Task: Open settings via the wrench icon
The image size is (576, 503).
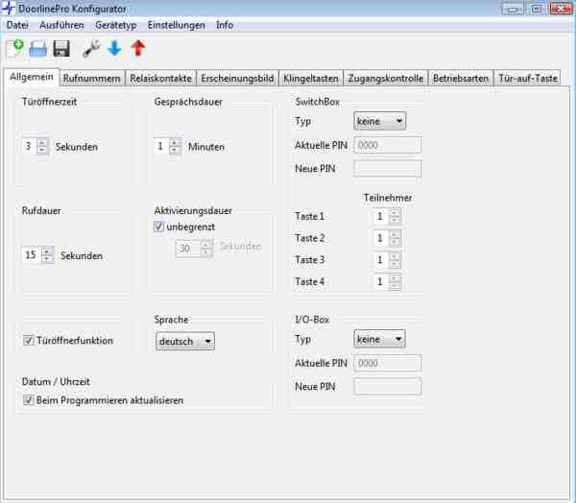Action: (91, 49)
